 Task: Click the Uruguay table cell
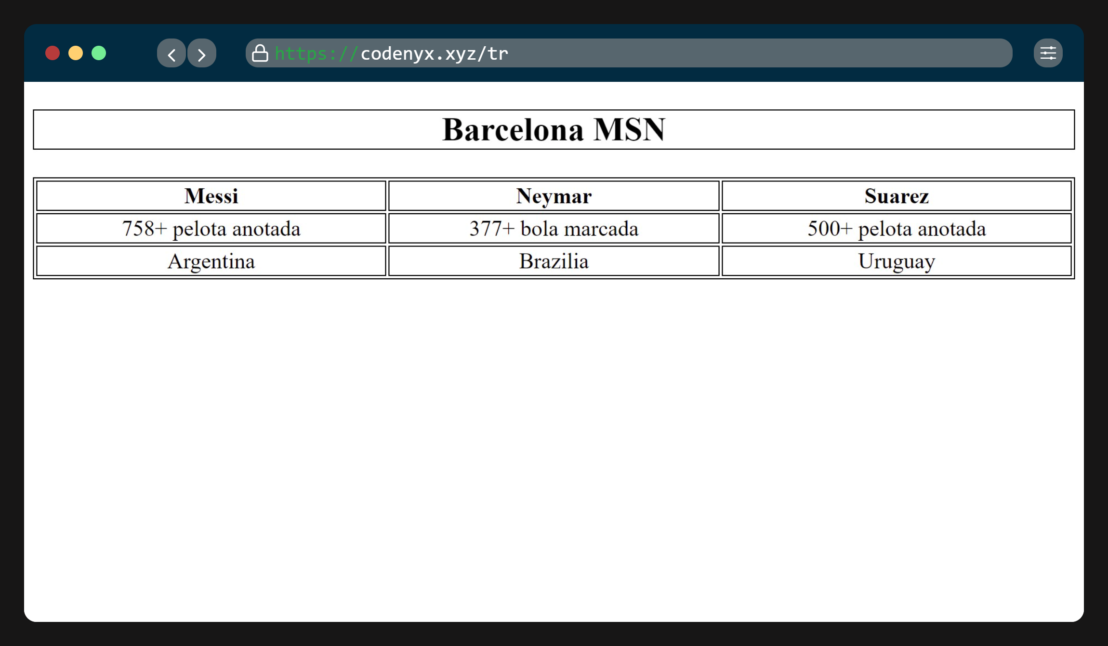coord(896,261)
